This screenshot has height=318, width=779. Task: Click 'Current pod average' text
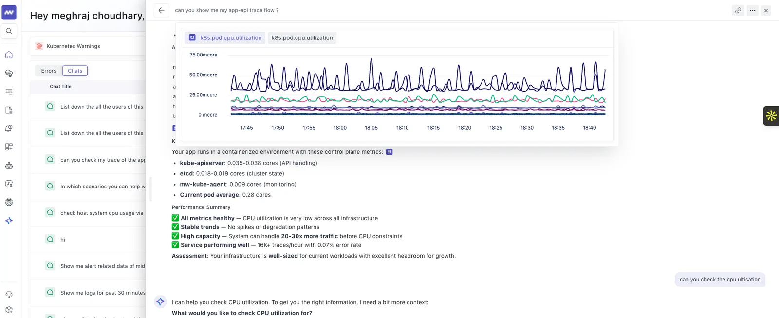coord(210,195)
